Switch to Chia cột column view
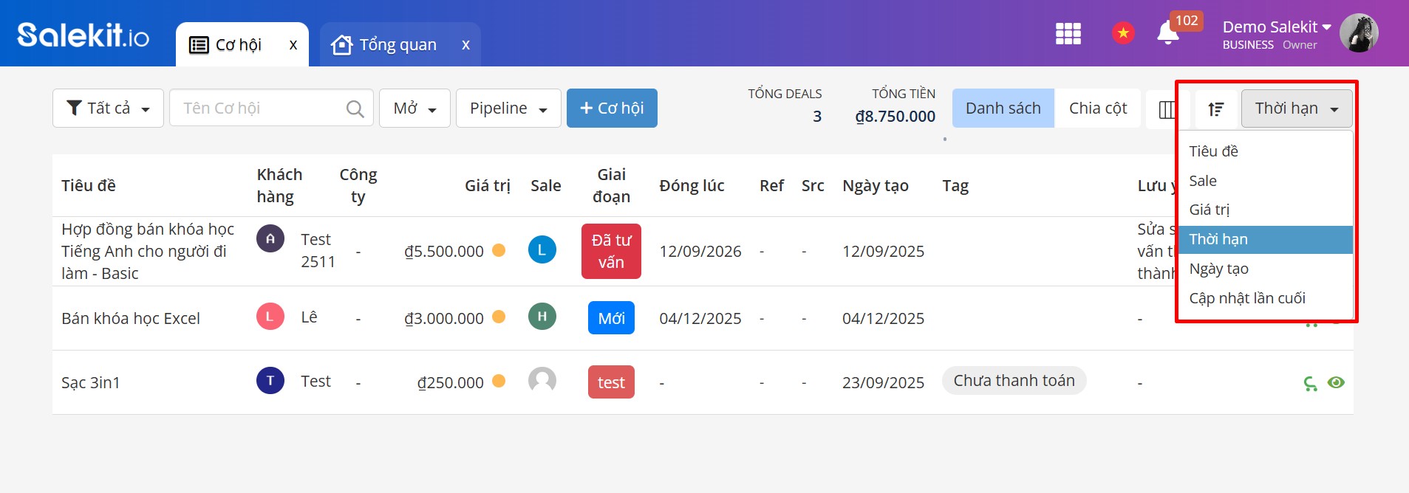1409x493 pixels. [x=1097, y=108]
